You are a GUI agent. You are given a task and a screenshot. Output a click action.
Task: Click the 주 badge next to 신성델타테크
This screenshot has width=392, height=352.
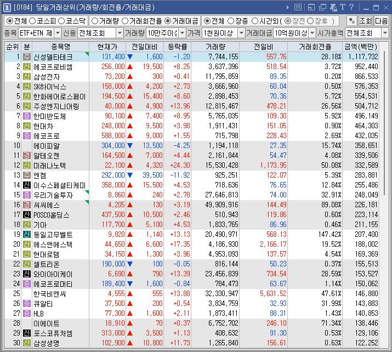click(x=27, y=57)
